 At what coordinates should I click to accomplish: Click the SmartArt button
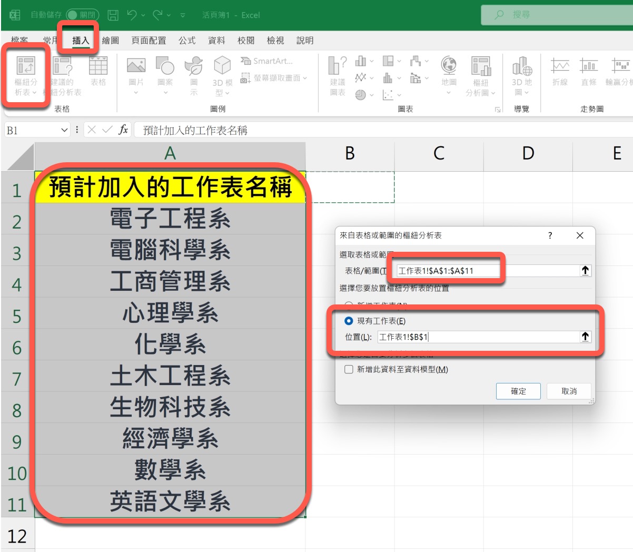pyautogui.click(x=266, y=61)
